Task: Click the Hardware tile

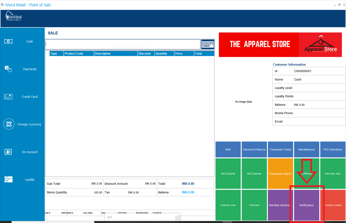Action: coord(254,205)
